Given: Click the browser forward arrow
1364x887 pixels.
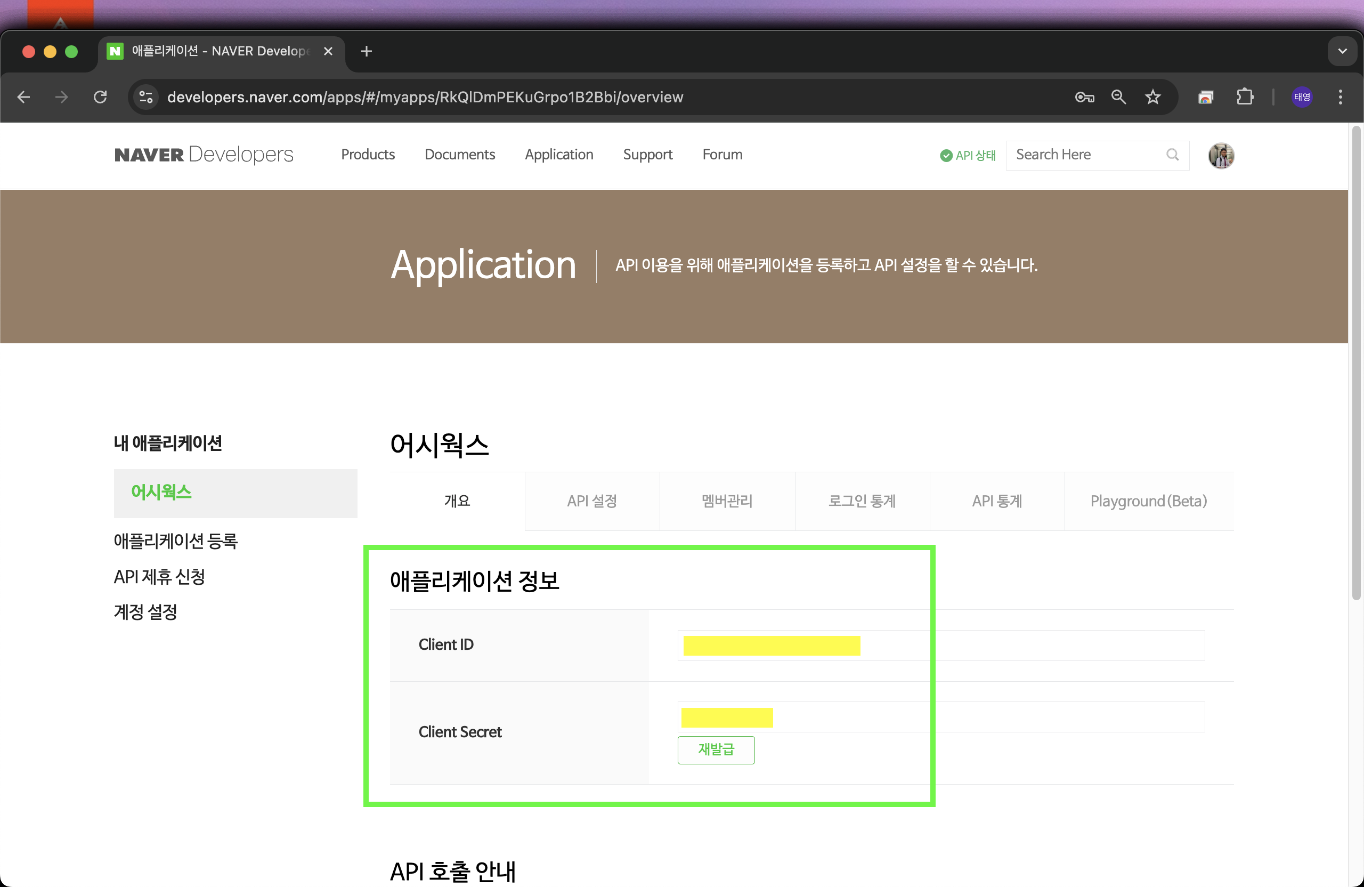Looking at the screenshot, I should tap(61, 97).
